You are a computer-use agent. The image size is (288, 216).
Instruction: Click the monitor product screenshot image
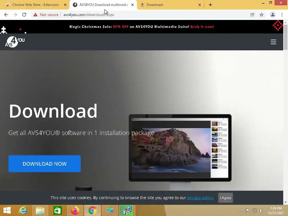tap(180, 148)
